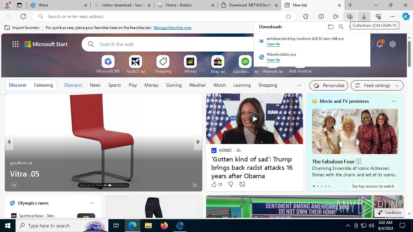Show more feed categories ellipsis
413x232 pixels.
coord(299,85)
